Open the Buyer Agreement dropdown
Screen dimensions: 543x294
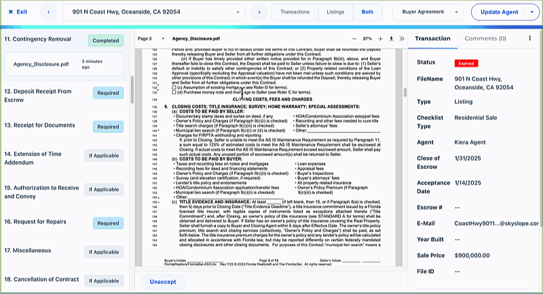pyautogui.click(x=428, y=12)
